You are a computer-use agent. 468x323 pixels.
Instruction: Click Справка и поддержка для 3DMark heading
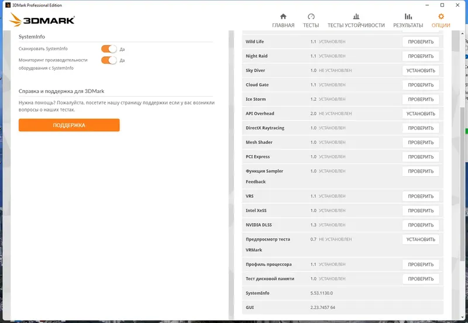tap(61, 91)
